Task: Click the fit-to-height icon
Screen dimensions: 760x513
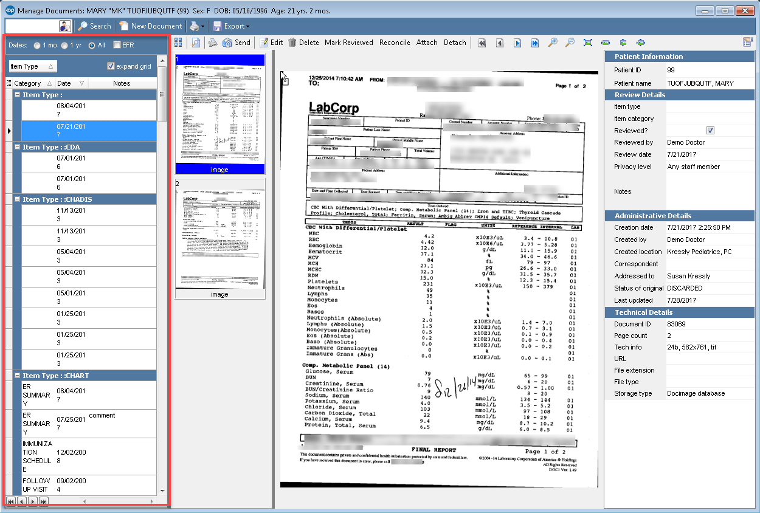Action: point(623,43)
